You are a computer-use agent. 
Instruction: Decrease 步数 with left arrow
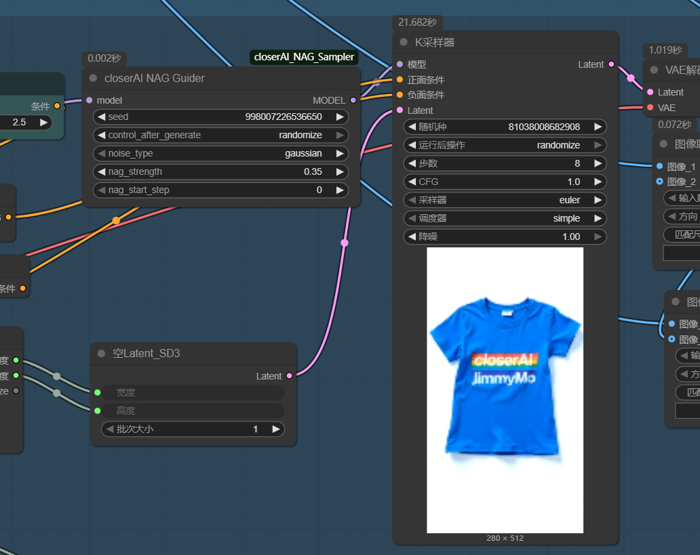pyautogui.click(x=412, y=163)
